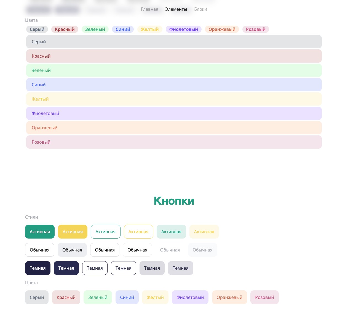Click the full-width Красный color bar

click(x=174, y=56)
